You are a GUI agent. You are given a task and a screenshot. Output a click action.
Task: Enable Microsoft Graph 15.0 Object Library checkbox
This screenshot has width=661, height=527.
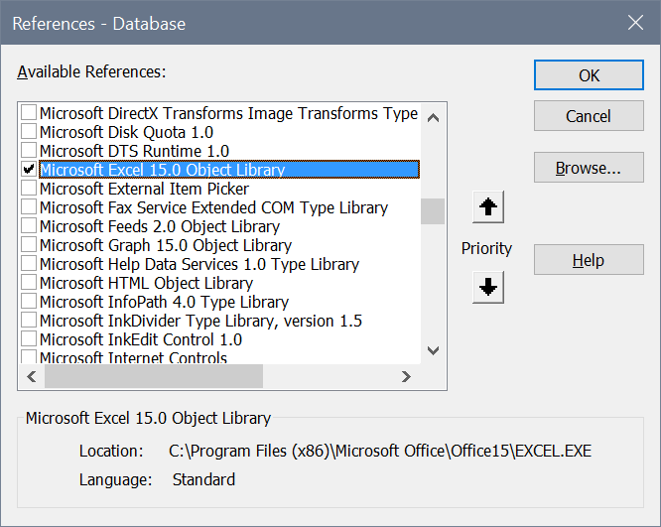coord(29,245)
